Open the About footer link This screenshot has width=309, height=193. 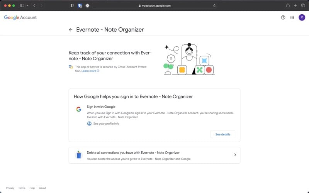pos(42,188)
